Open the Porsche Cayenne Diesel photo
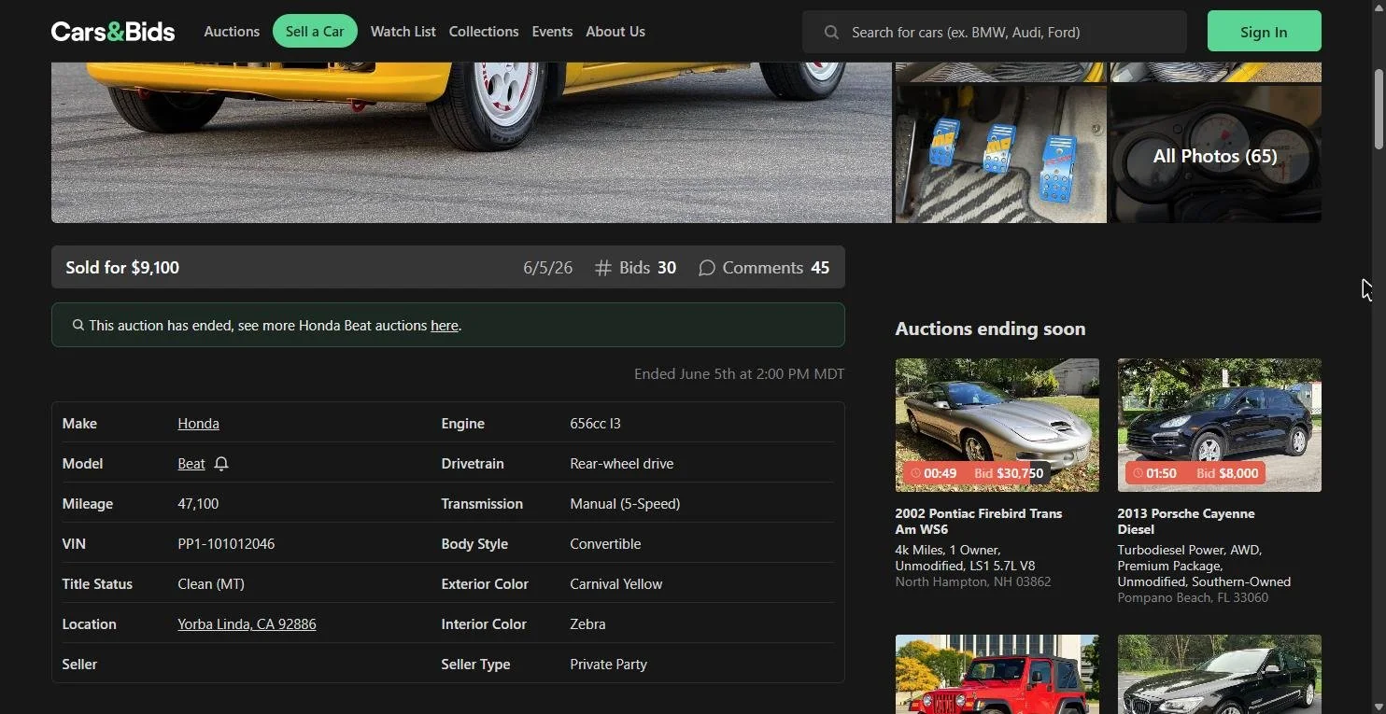Screen dimensions: 1386x714 tap(1219, 425)
